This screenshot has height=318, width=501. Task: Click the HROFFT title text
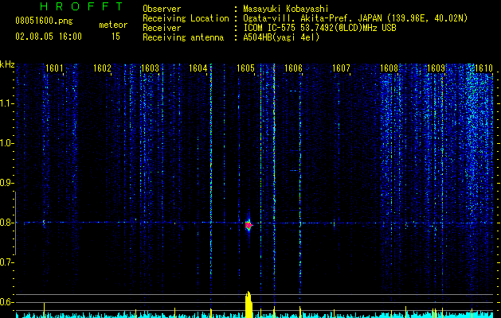click(x=81, y=6)
